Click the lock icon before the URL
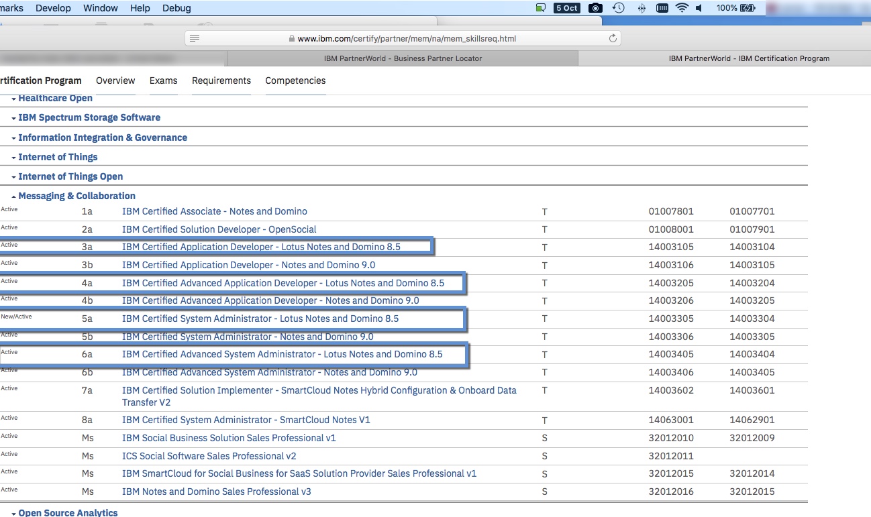The height and width of the screenshot is (517, 871). point(292,39)
